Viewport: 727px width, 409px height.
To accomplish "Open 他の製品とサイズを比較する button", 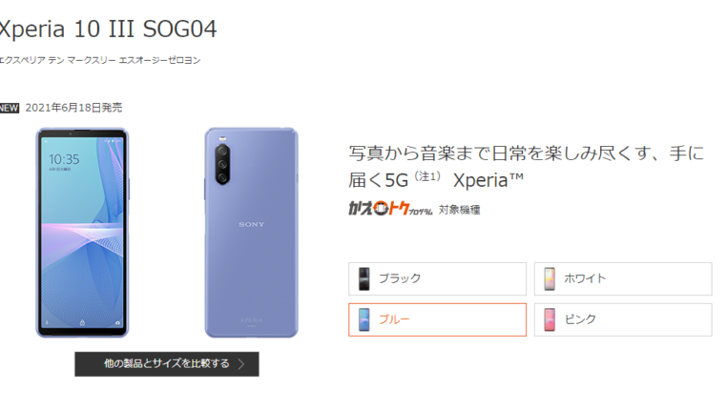I will point(167,364).
